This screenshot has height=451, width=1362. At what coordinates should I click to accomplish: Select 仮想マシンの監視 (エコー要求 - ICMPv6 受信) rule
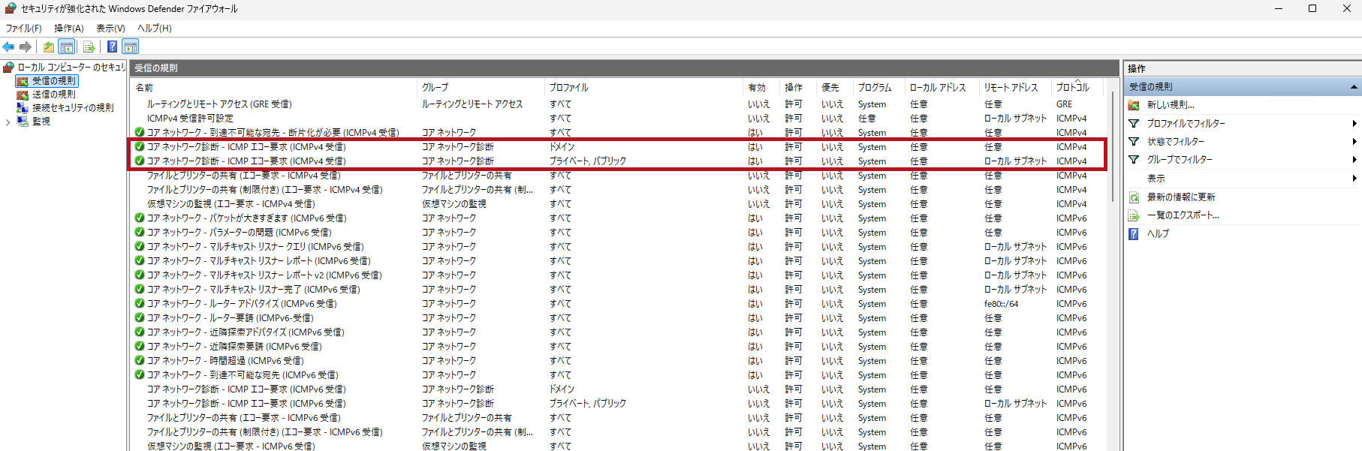tap(231, 446)
